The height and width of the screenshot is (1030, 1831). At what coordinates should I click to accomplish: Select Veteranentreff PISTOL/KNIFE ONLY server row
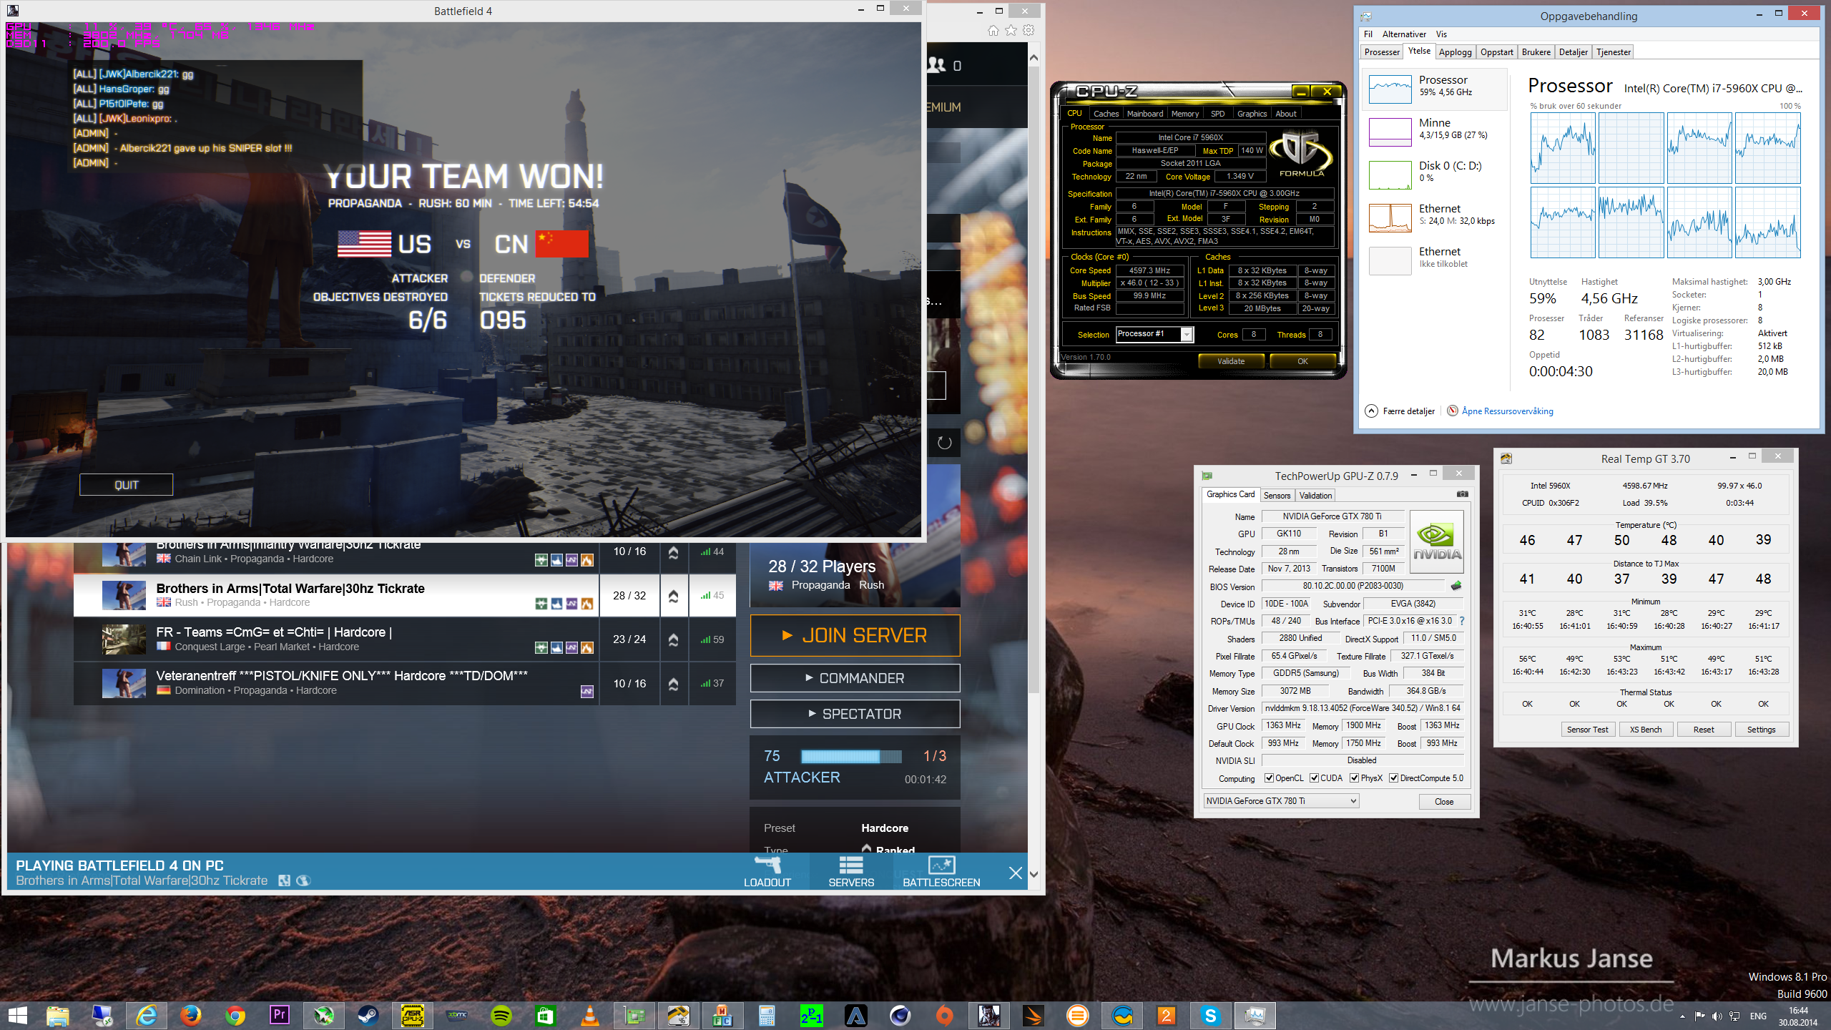(x=405, y=683)
